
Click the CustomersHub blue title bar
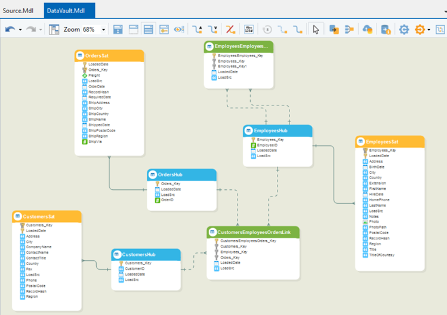point(146,254)
